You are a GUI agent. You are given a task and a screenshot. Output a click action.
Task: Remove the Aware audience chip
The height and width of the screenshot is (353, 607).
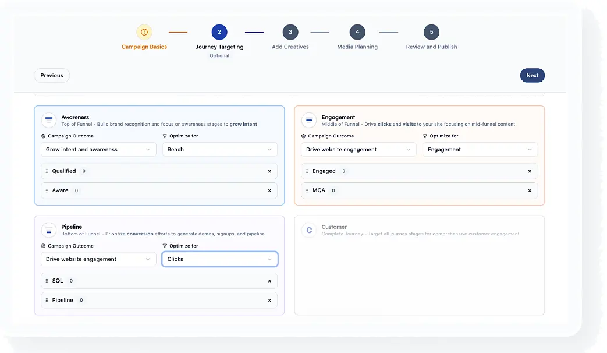pos(269,190)
